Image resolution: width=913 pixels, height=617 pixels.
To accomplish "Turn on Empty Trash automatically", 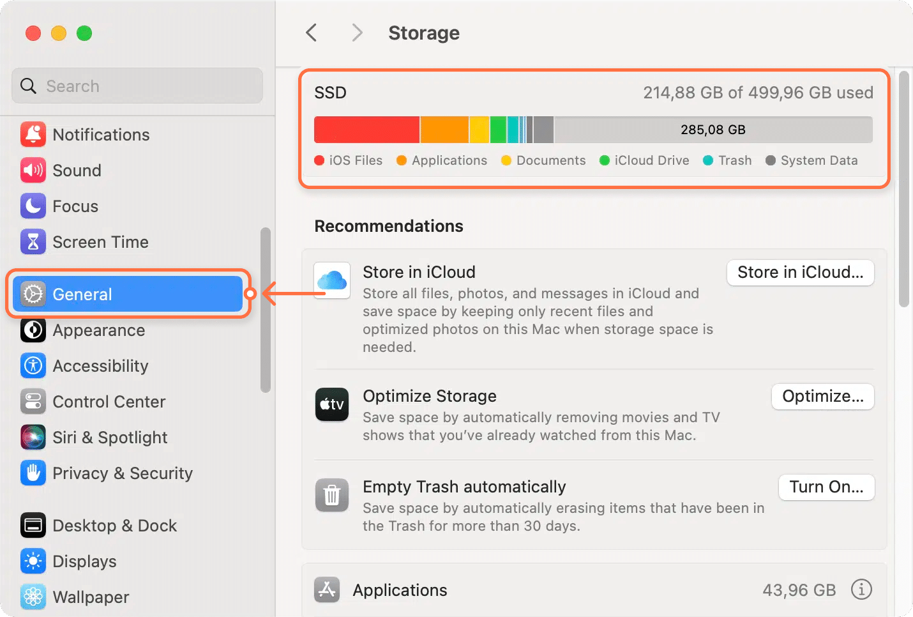I will [x=826, y=487].
